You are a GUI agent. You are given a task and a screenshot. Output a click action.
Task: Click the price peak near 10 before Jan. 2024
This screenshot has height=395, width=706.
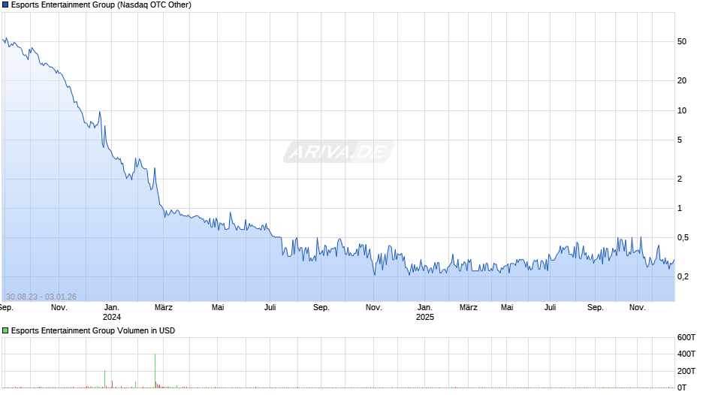pyautogui.click(x=99, y=112)
